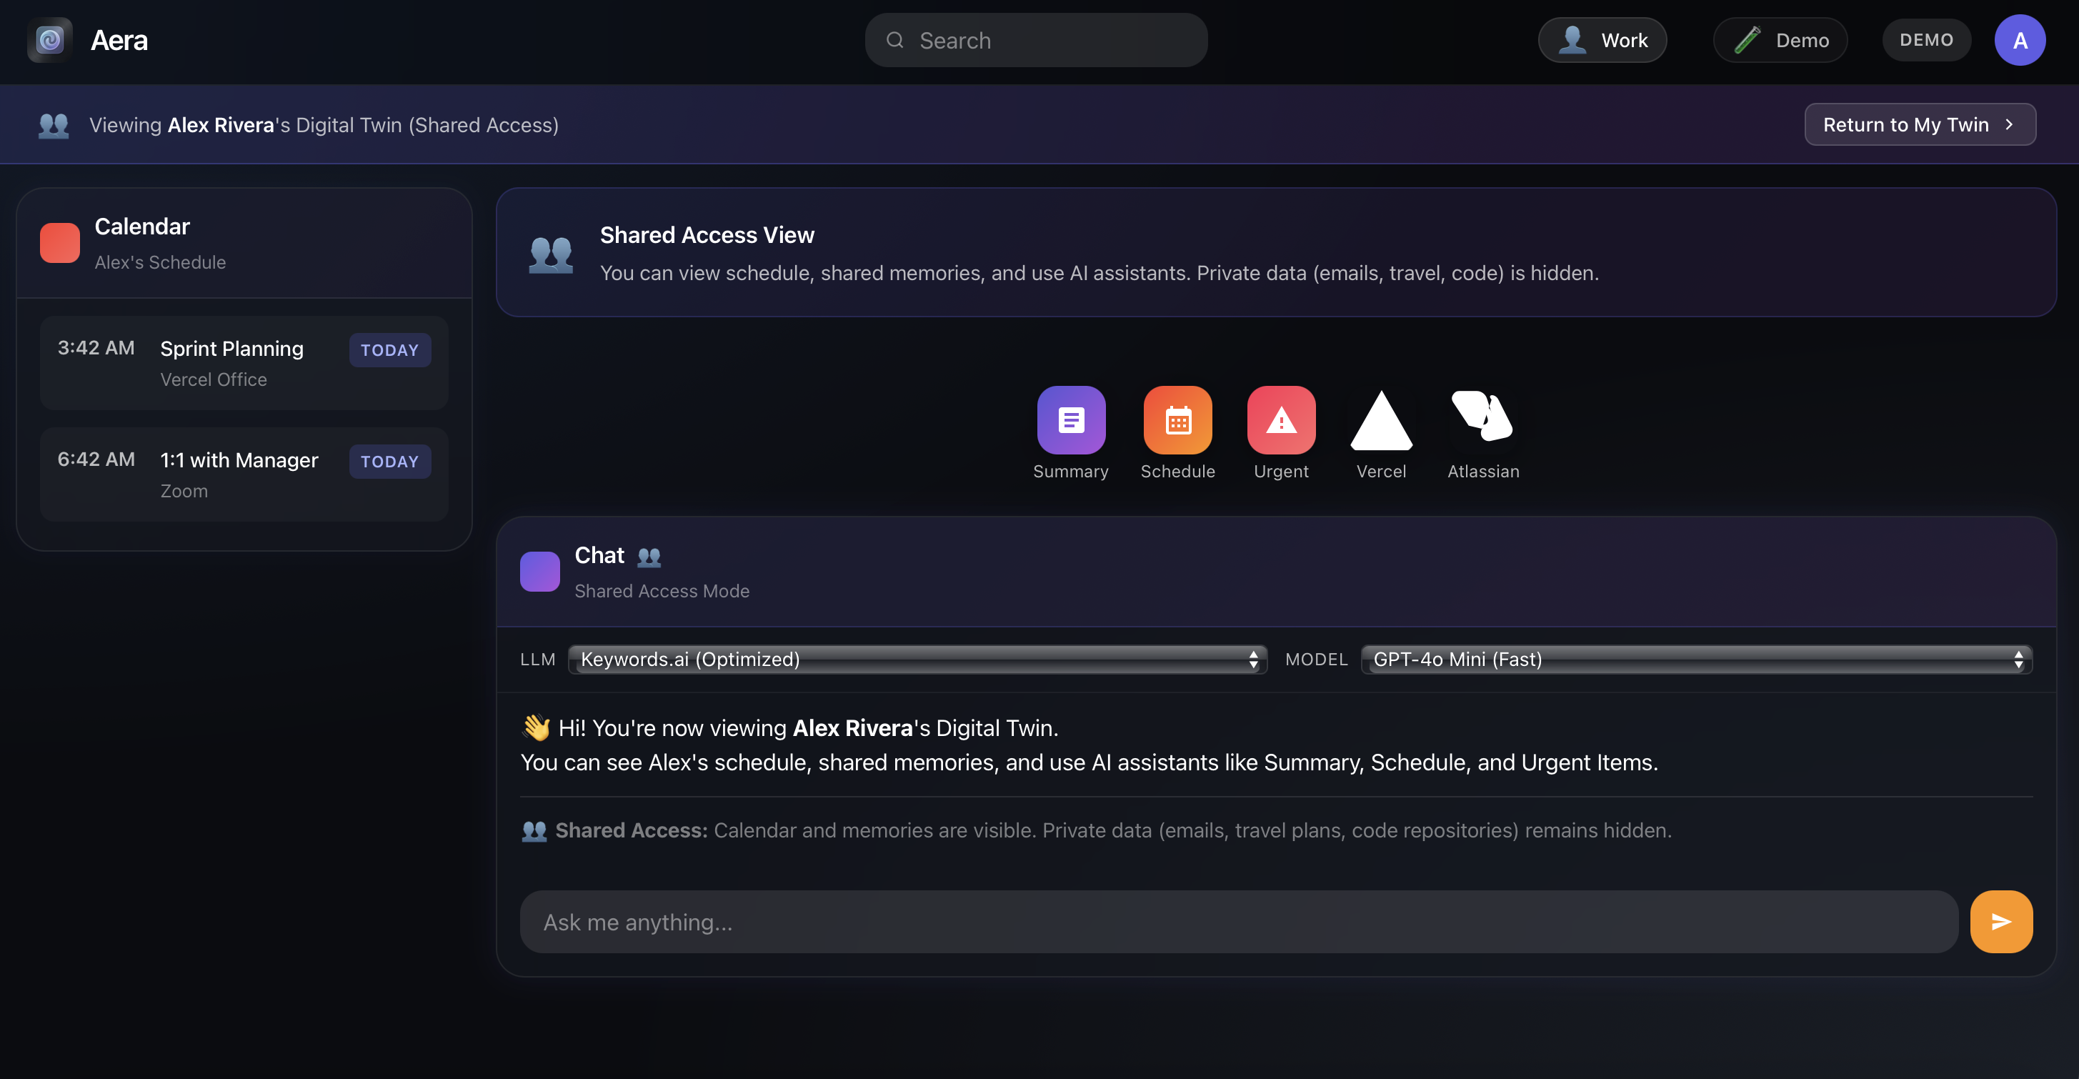Open the Schedule assistant icon
This screenshot has height=1079, width=2079.
(x=1177, y=419)
